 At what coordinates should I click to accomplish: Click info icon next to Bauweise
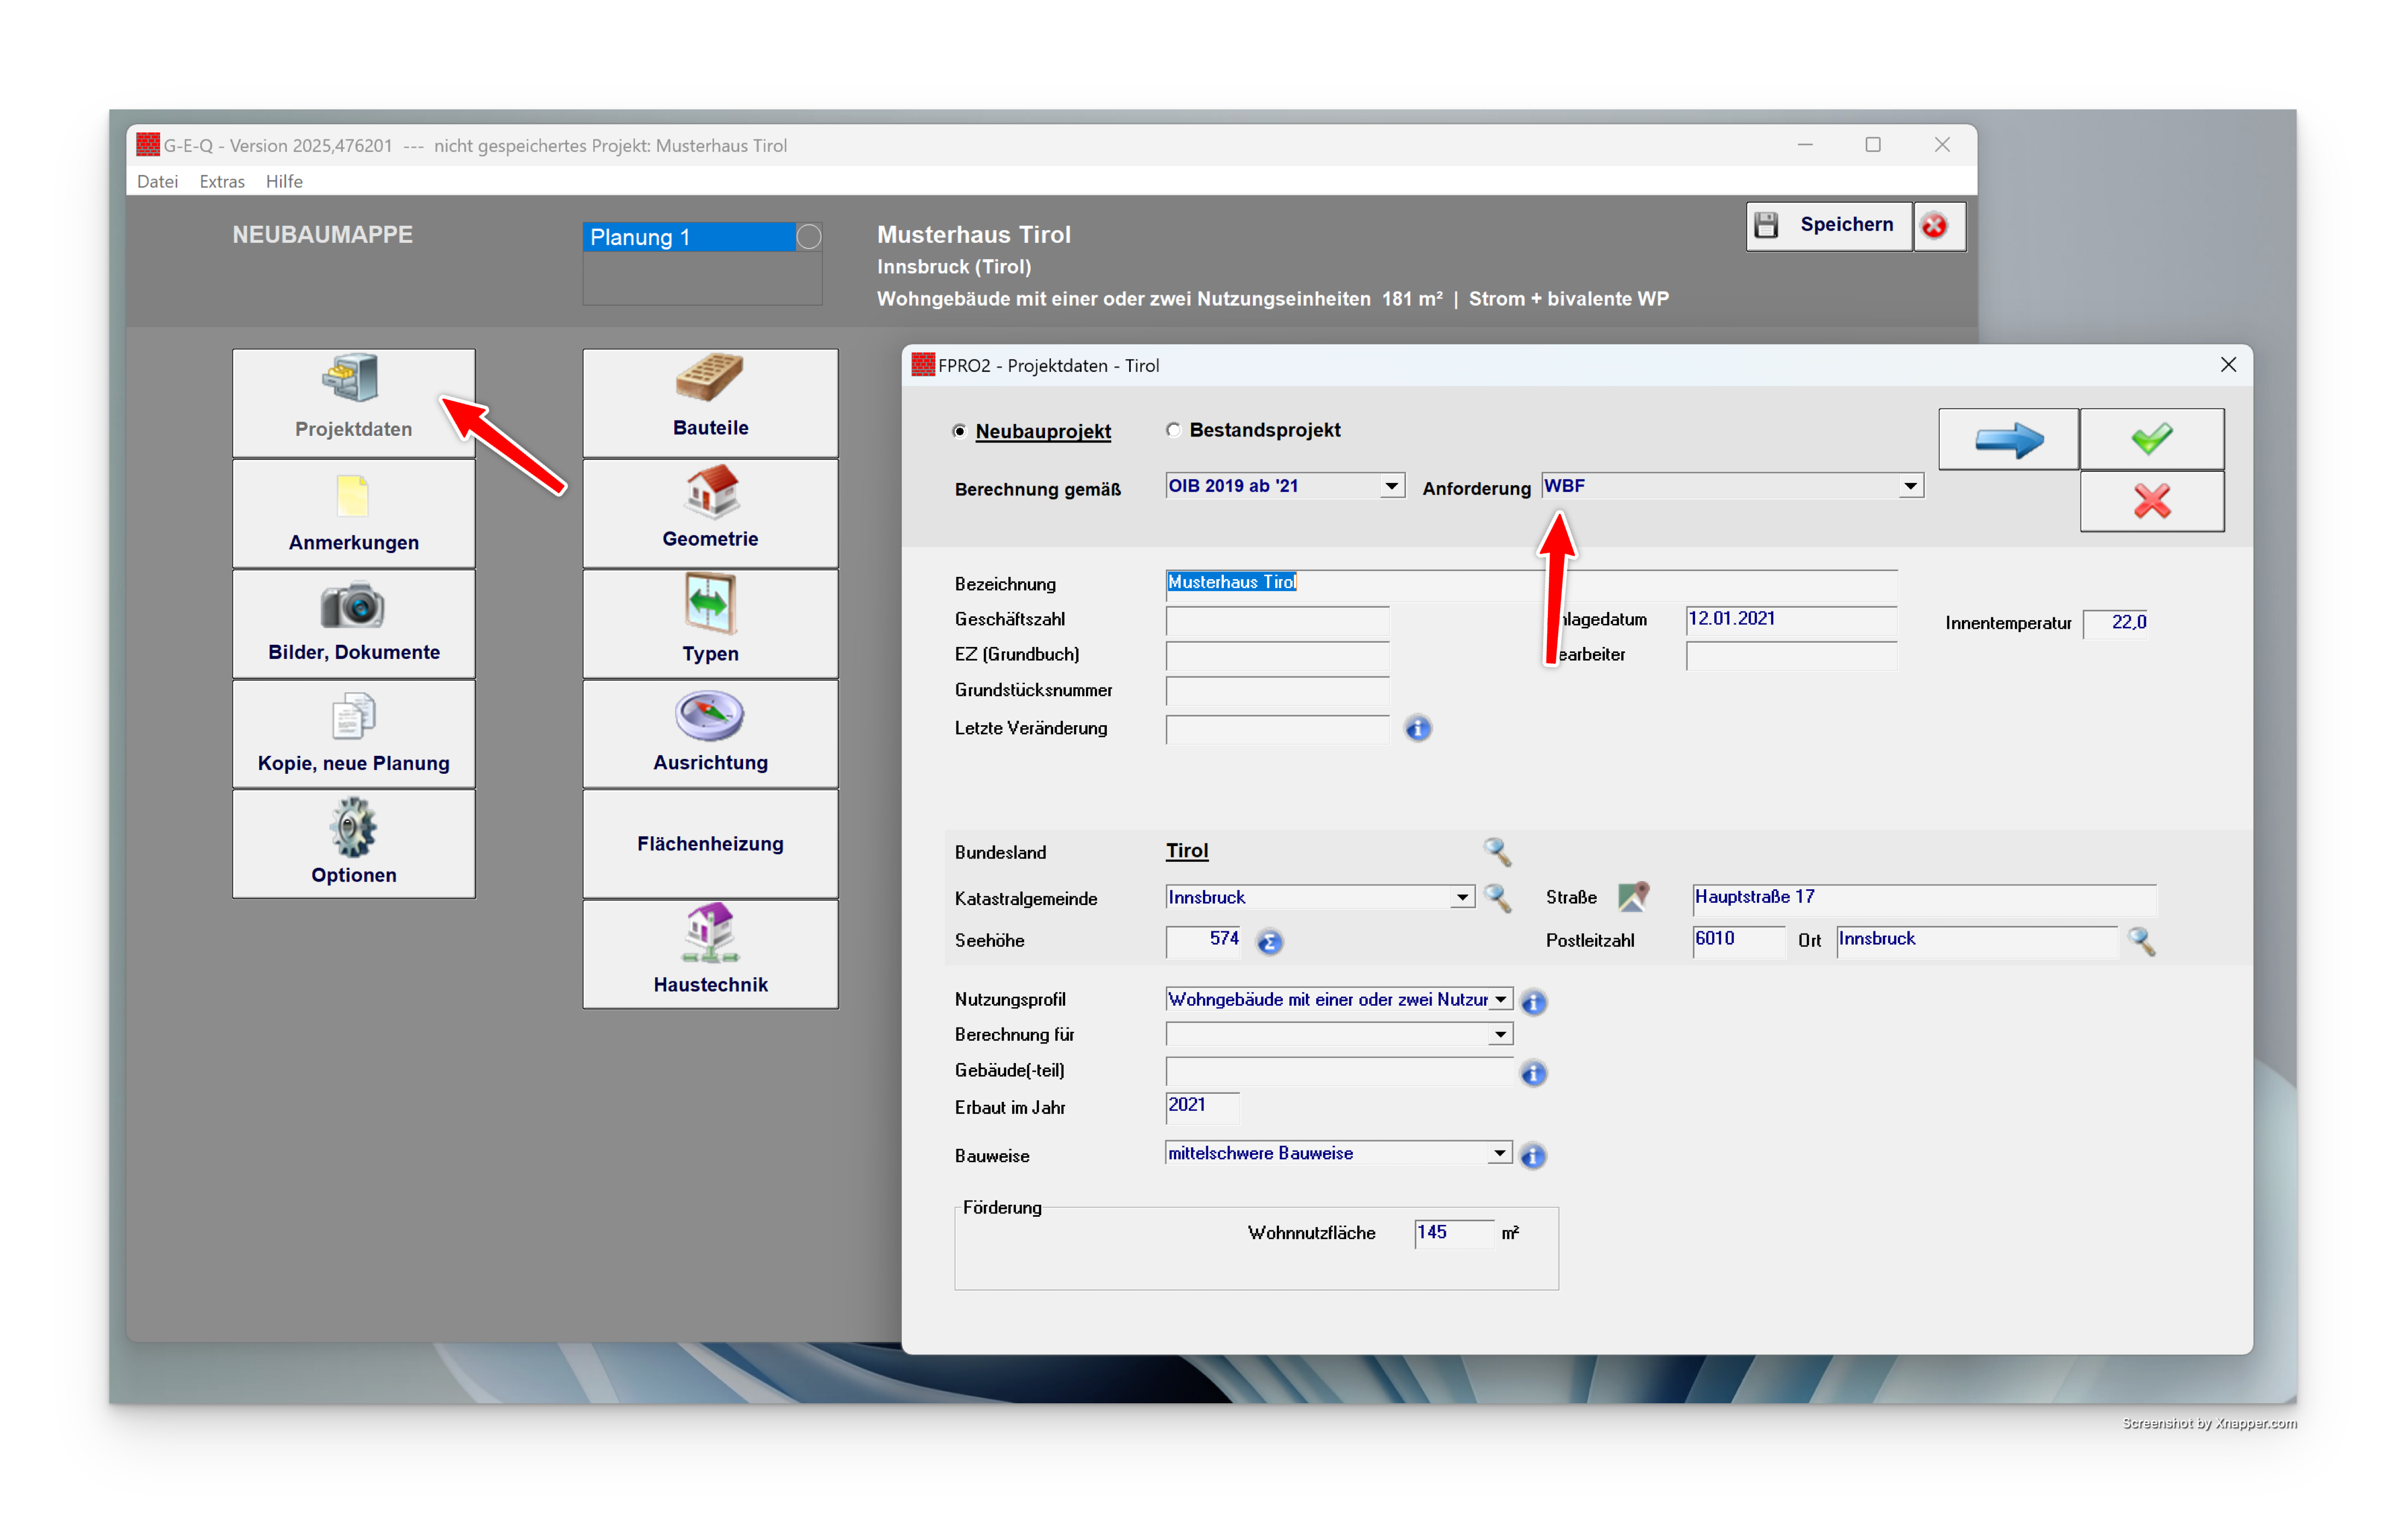tap(1532, 1156)
